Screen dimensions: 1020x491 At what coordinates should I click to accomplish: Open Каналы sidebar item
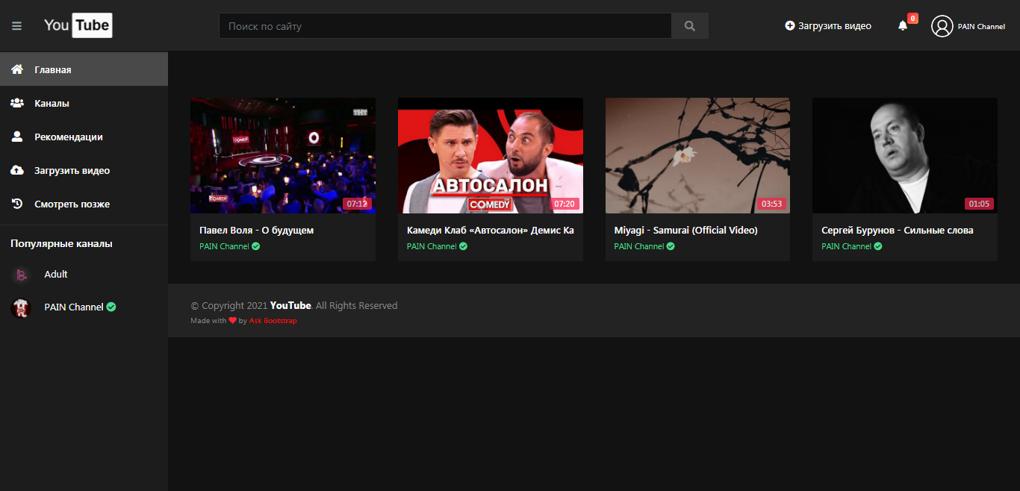coord(84,103)
